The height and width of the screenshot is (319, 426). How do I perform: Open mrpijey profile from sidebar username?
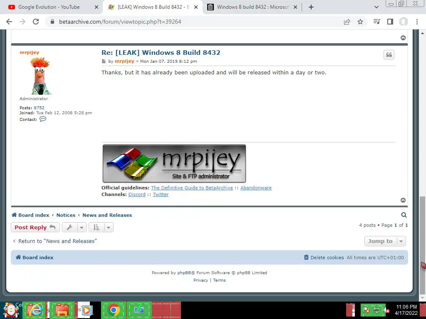(30, 52)
